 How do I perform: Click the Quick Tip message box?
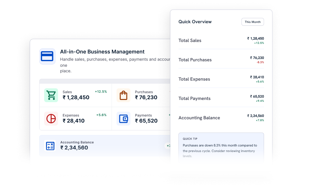(221, 147)
